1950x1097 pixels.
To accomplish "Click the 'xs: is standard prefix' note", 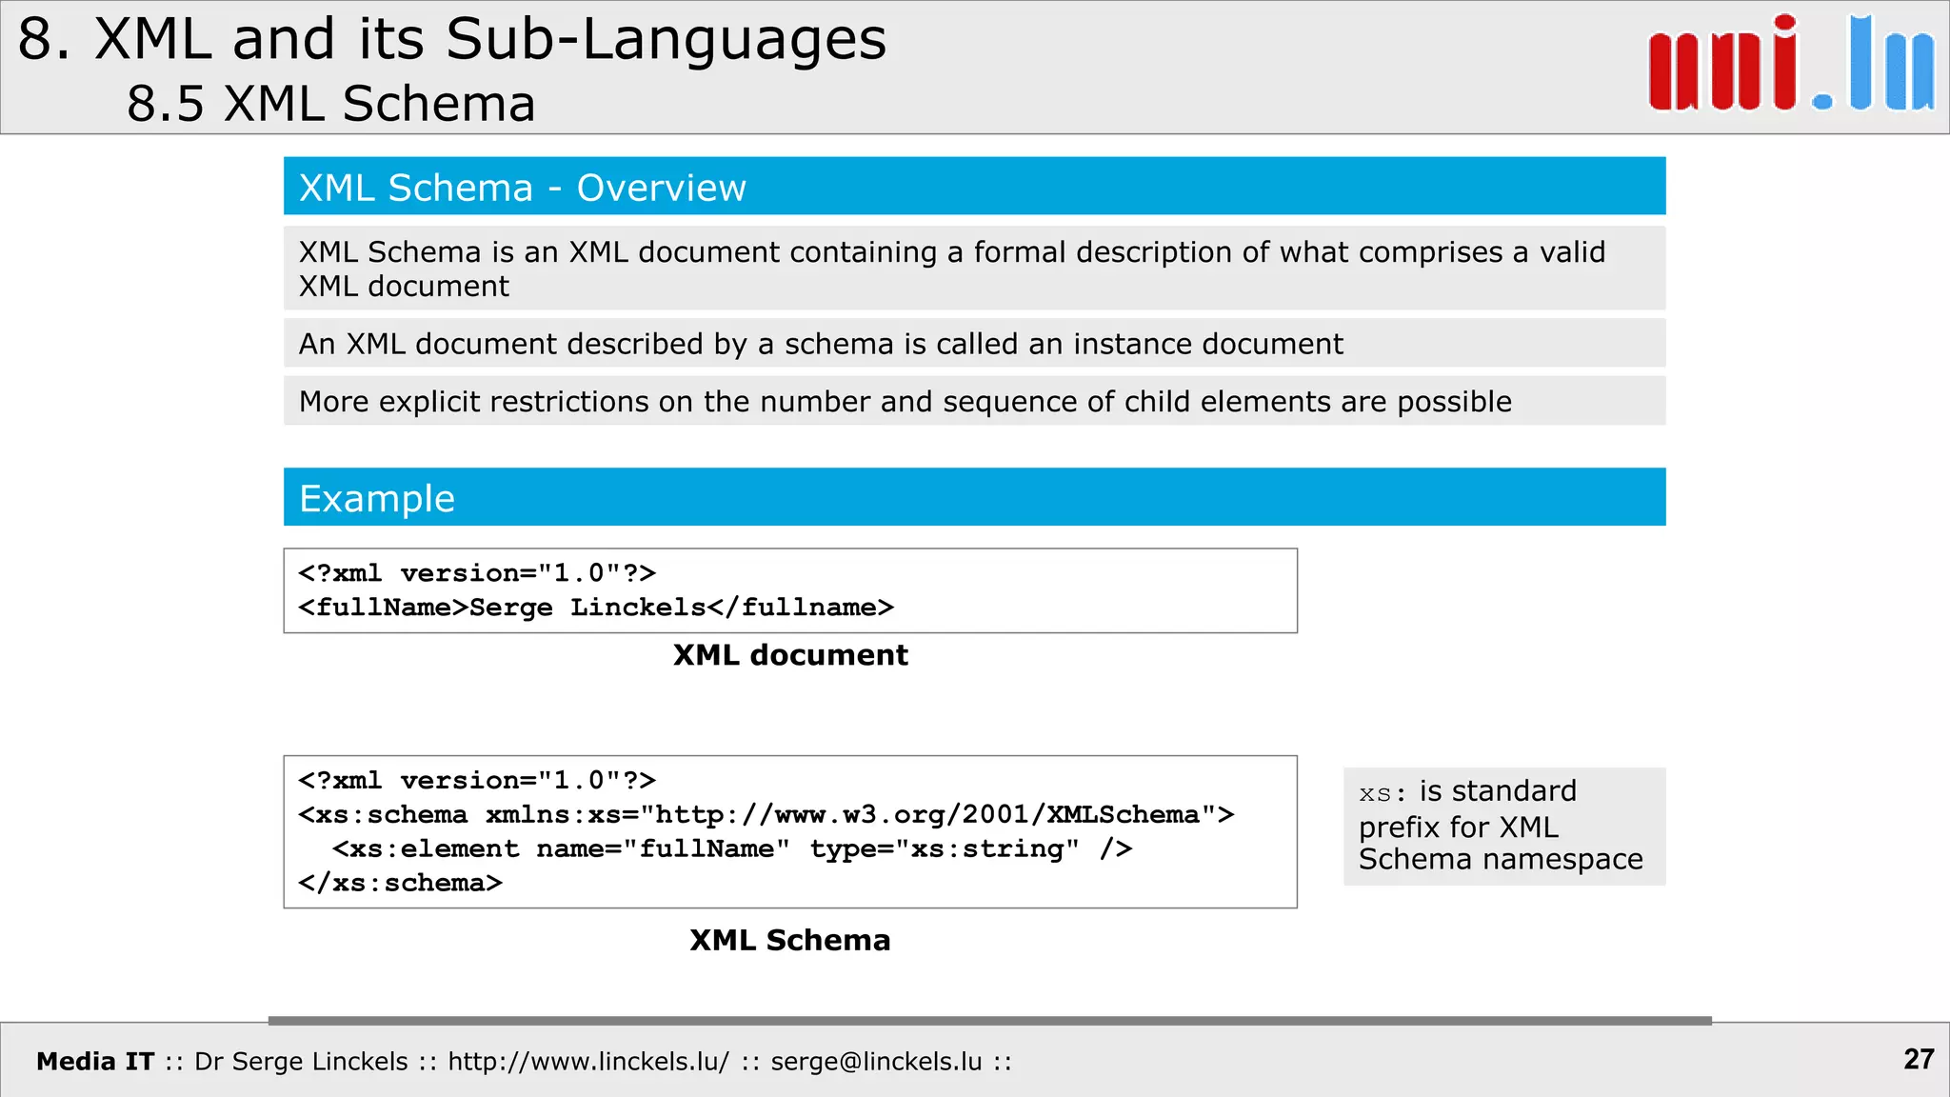I will coord(1504,826).
